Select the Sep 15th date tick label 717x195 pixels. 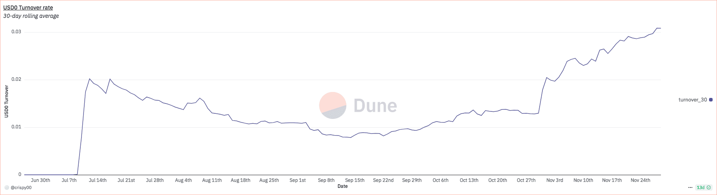355,180
